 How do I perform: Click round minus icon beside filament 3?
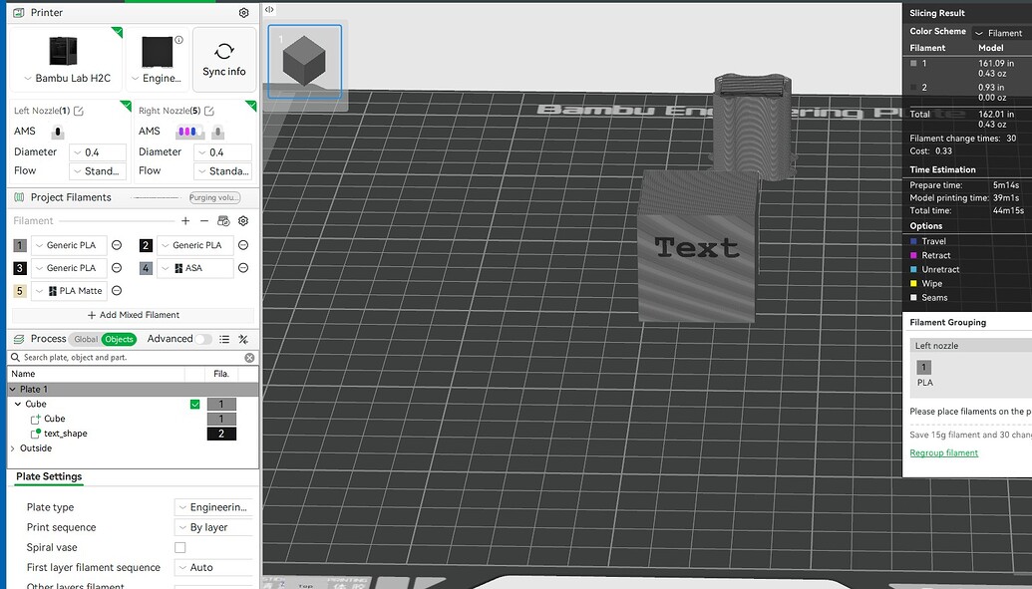click(x=117, y=268)
